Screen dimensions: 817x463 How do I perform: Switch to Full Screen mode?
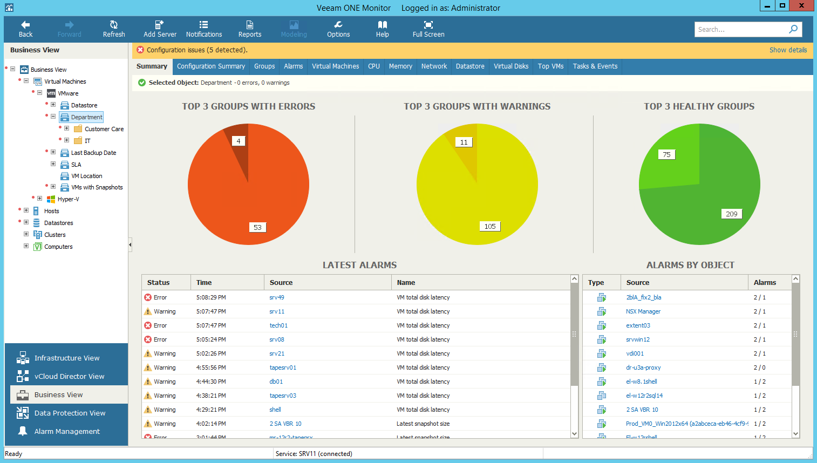click(x=428, y=29)
